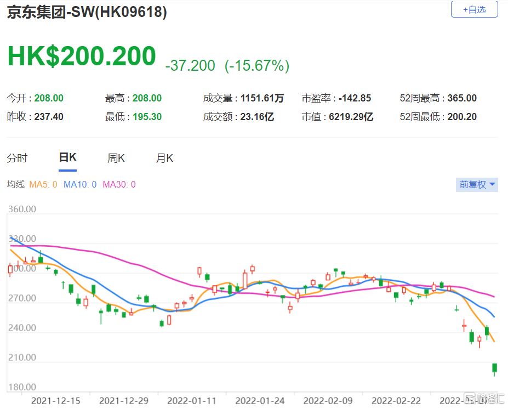This screenshot has height=408, width=508.
Task: Open the 周K weekly chart tab
Action: click(x=116, y=158)
